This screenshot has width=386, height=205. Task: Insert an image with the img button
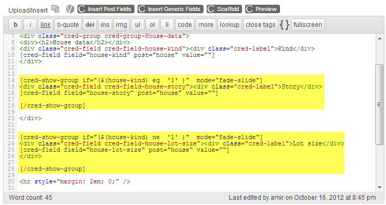point(121,25)
